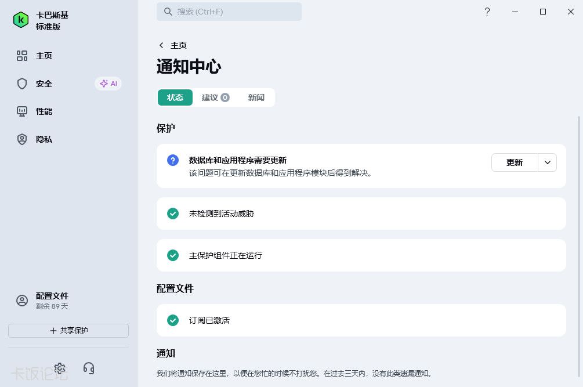
Task: Click the vertical scrollbar on the right
Action: pyautogui.click(x=578, y=247)
